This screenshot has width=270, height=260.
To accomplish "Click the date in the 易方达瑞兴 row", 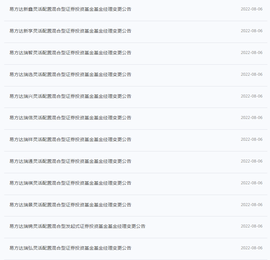I will point(251,96).
